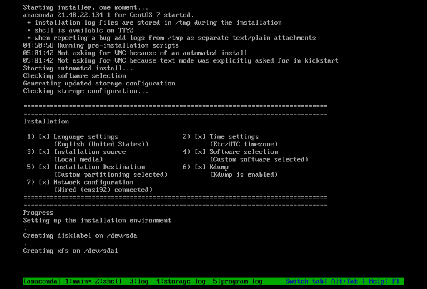Click '04:50:58 Running pre-installation scripts' line
427x289 pixels.
[x=101, y=45]
